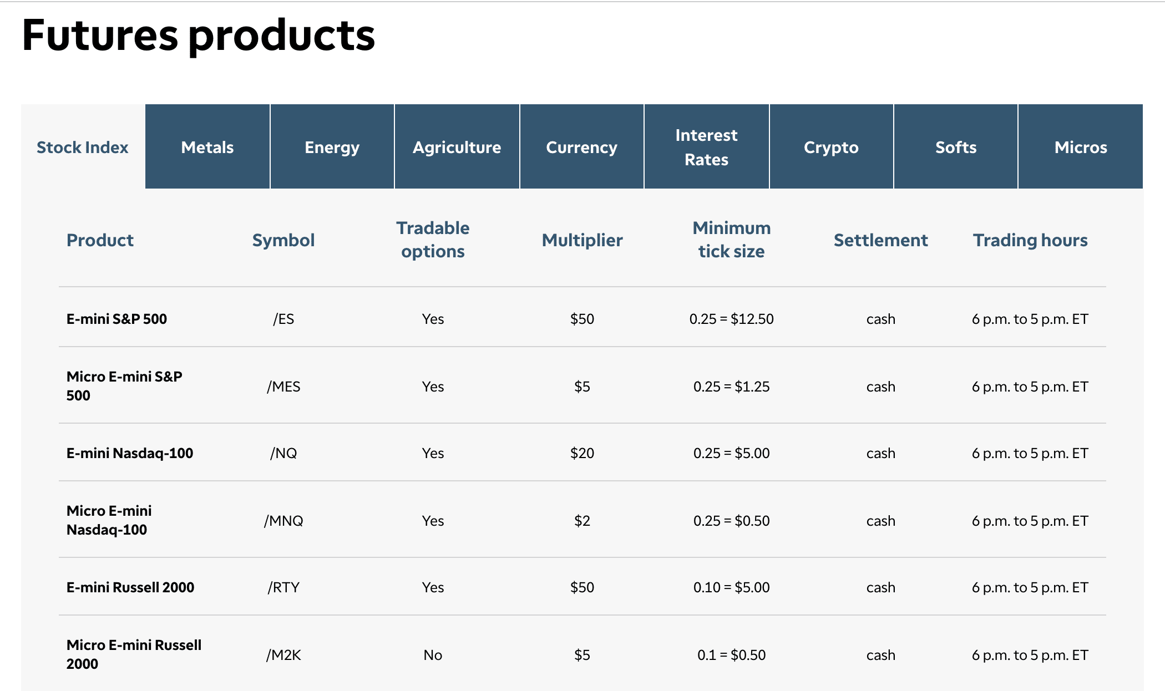Click the 0.25 = $0.50 tick size
Viewport: 1165px width, 691px height.
(732, 521)
